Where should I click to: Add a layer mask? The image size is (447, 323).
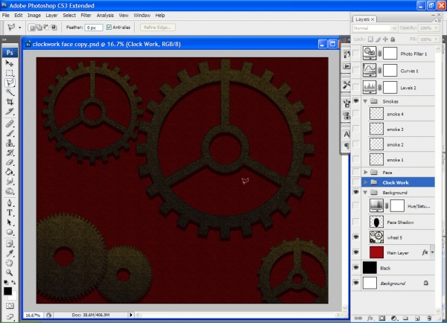pyautogui.click(x=382, y=318)
